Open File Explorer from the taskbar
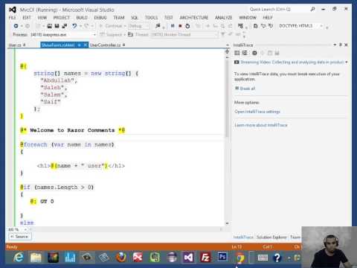Viewport: 357px width, 268px height. [36, 258]
